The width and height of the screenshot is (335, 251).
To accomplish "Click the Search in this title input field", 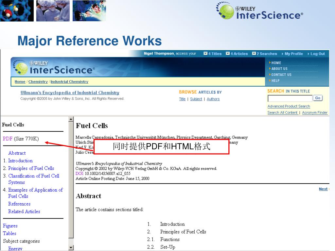I will [290, 98].
